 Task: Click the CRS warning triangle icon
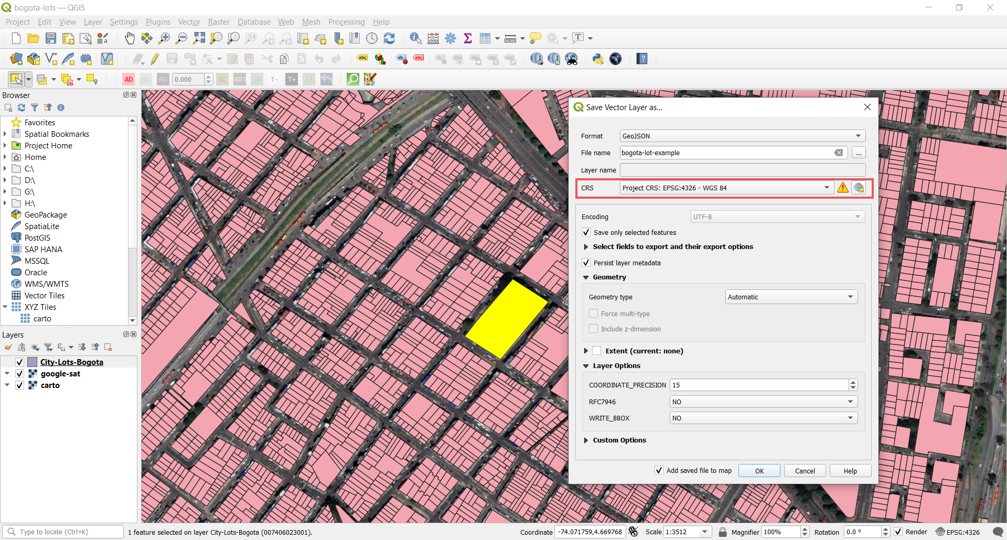point(843,188)
